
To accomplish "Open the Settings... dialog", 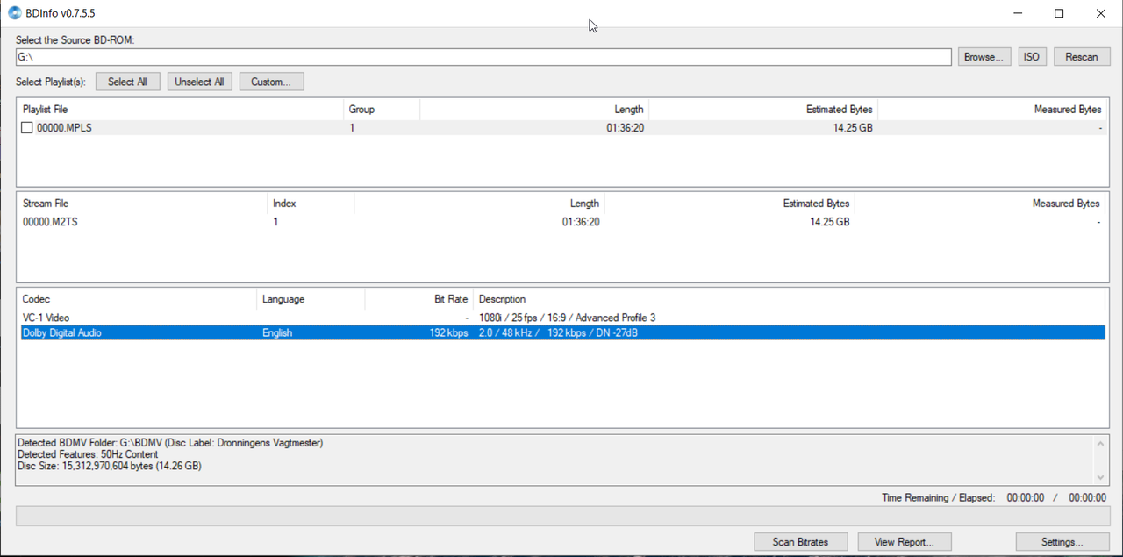I will coord(1062,542).
